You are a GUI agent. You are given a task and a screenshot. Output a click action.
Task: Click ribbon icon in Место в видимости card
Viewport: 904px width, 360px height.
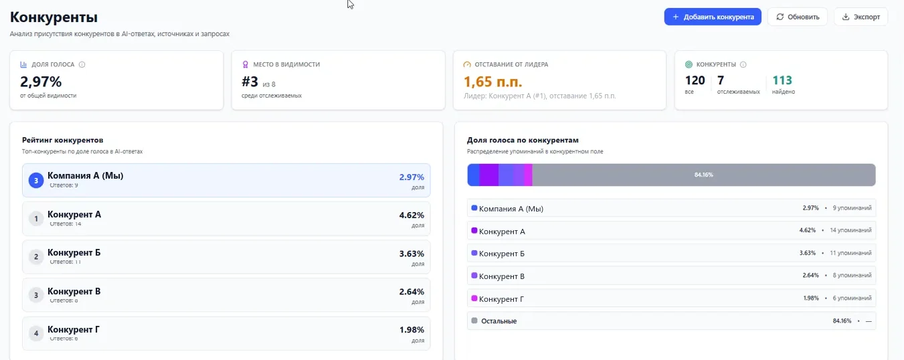point(246,65)
